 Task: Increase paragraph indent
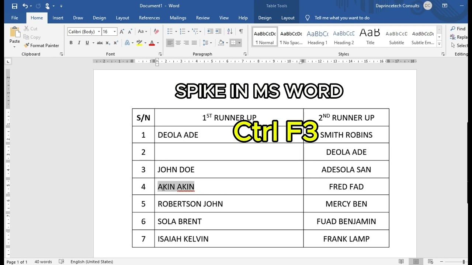click(218, 32)
